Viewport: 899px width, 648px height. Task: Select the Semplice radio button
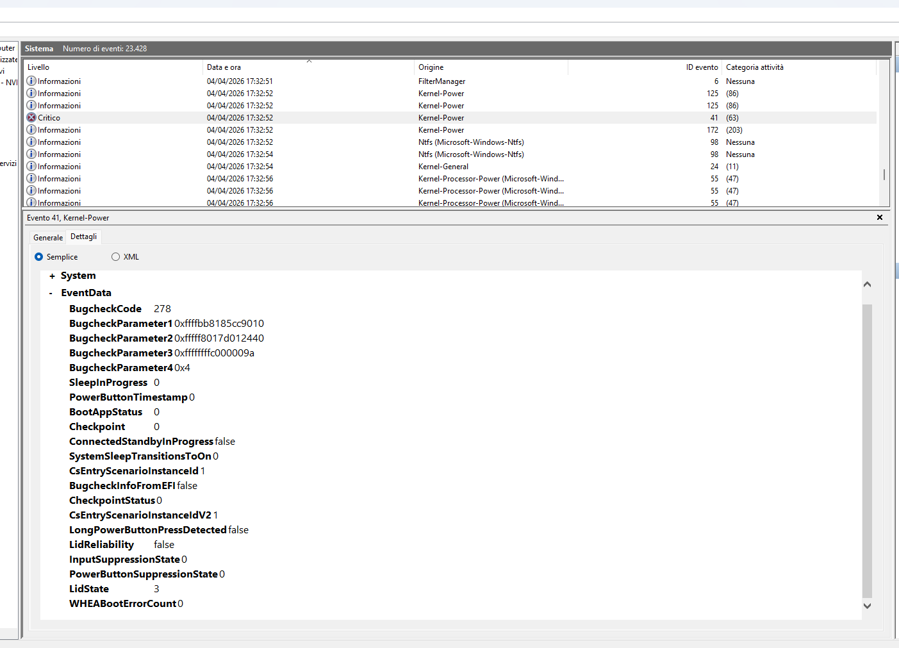(x=39, y=257)
